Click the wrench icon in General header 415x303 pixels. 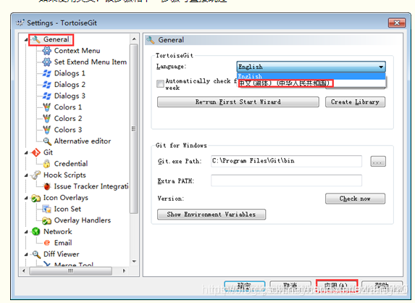coord(151,40)
